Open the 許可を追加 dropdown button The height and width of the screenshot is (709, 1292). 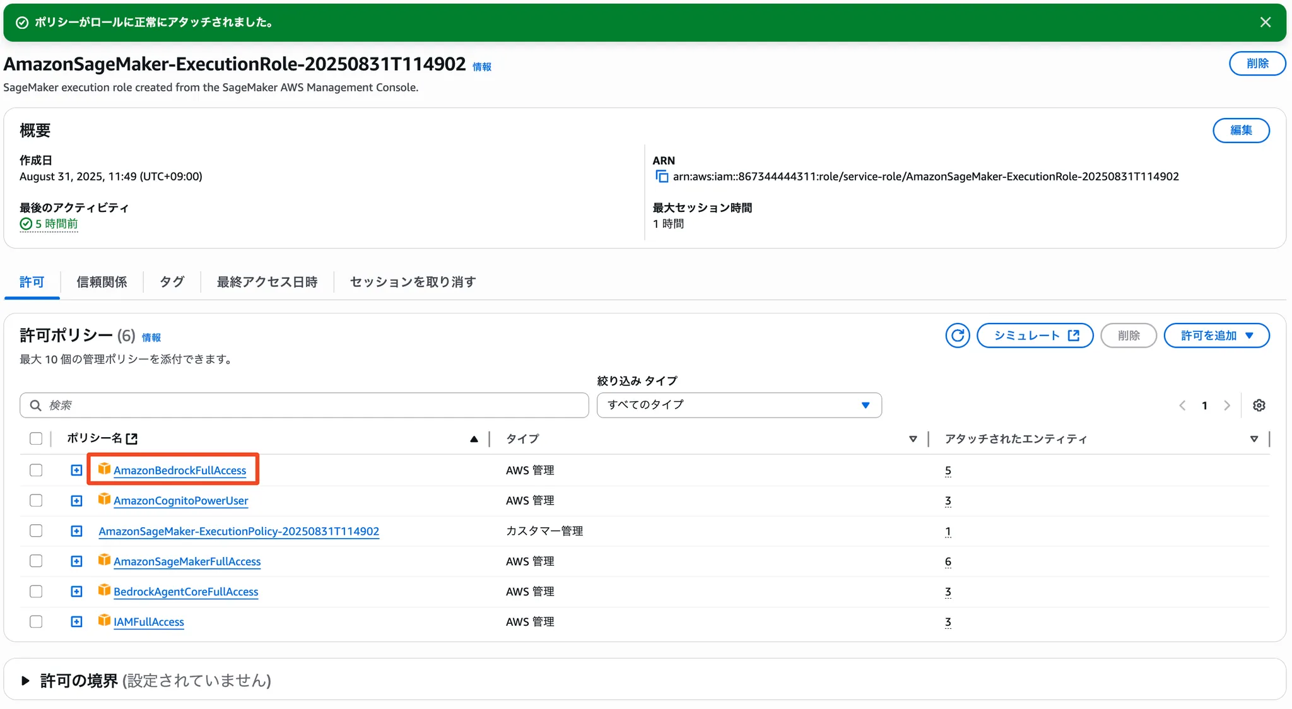(x=1216, y=336)
